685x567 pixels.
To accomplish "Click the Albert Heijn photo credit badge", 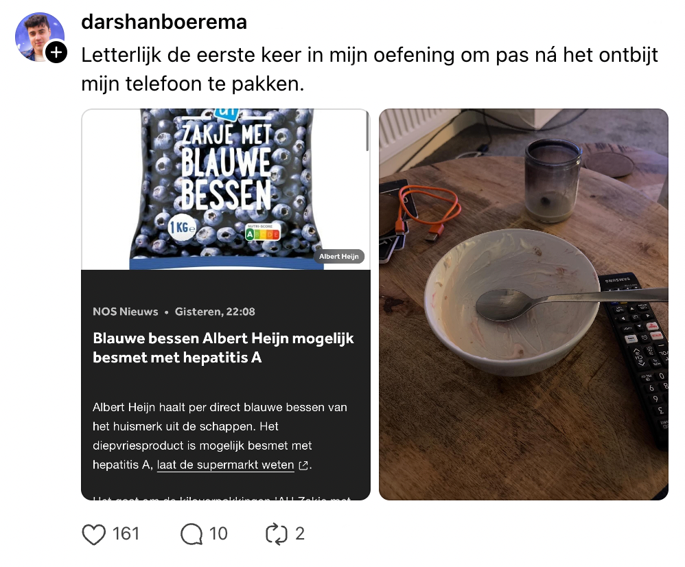I will coord(338,257).
